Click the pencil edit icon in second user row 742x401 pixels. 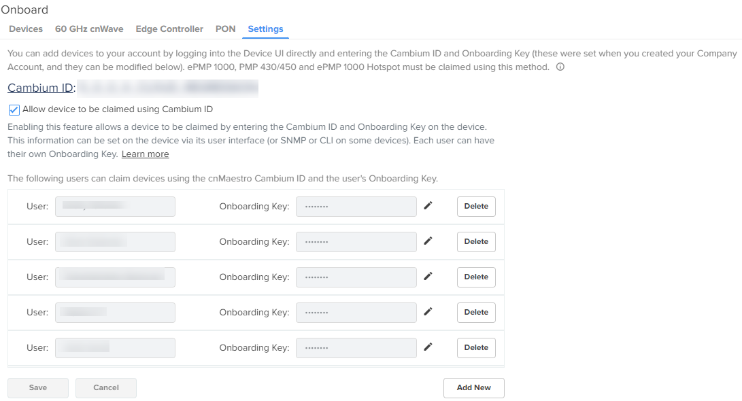[x=428, y=241]
